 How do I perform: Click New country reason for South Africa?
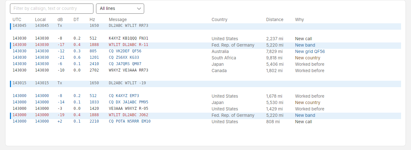coord(308,58)
